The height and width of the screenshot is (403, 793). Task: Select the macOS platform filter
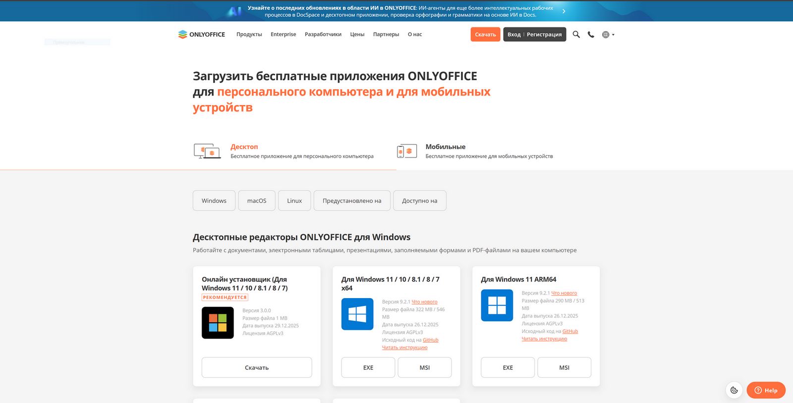[257, 201]
